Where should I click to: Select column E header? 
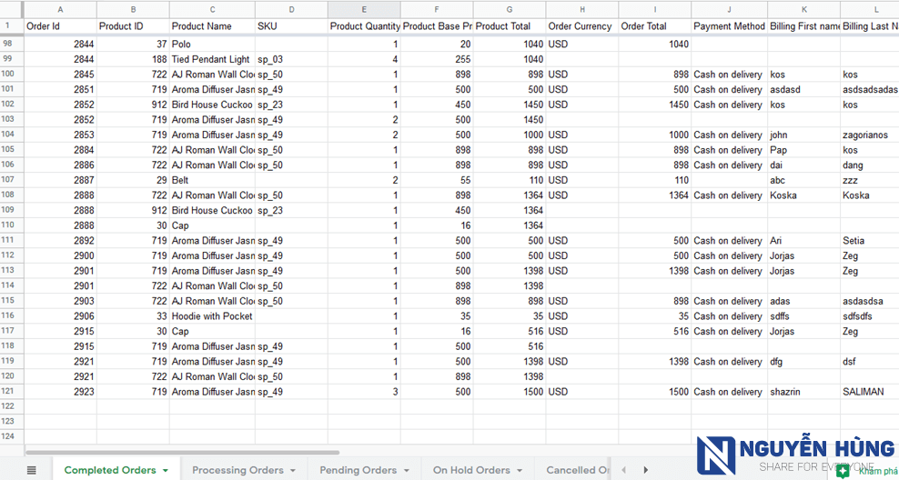(364, 9)
